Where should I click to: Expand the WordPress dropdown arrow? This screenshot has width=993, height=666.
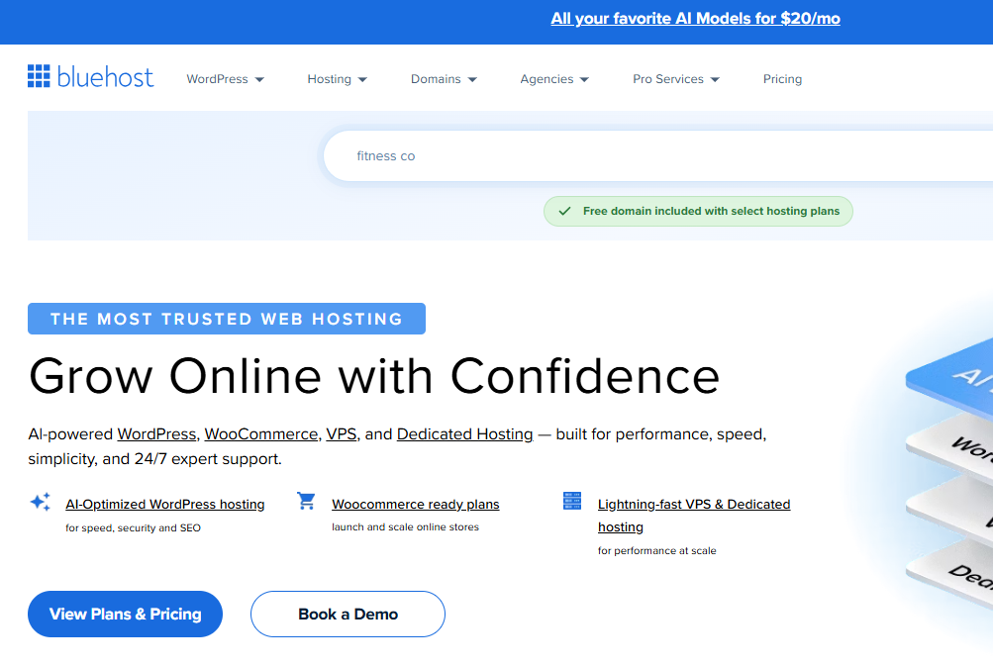(x=259, y=80)
